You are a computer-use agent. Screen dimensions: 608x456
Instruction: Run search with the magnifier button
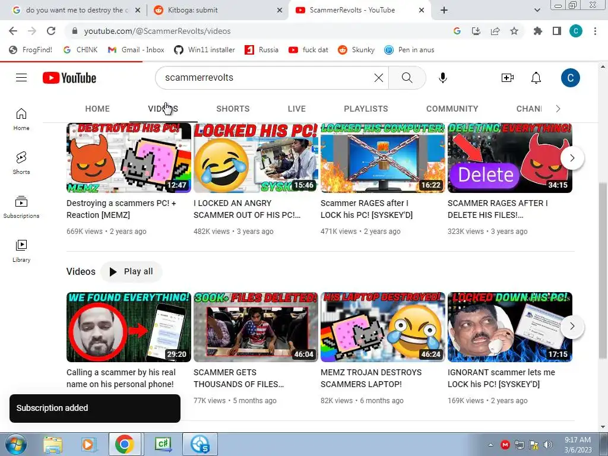407,78
